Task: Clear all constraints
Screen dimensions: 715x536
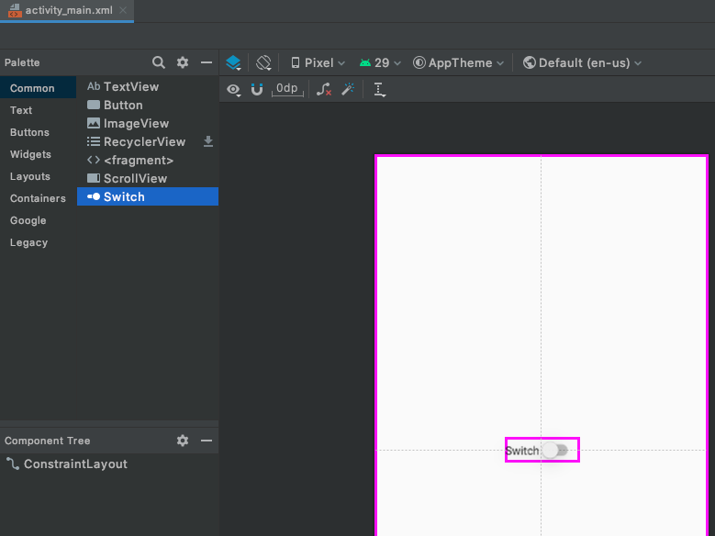Action: (324, 89)
